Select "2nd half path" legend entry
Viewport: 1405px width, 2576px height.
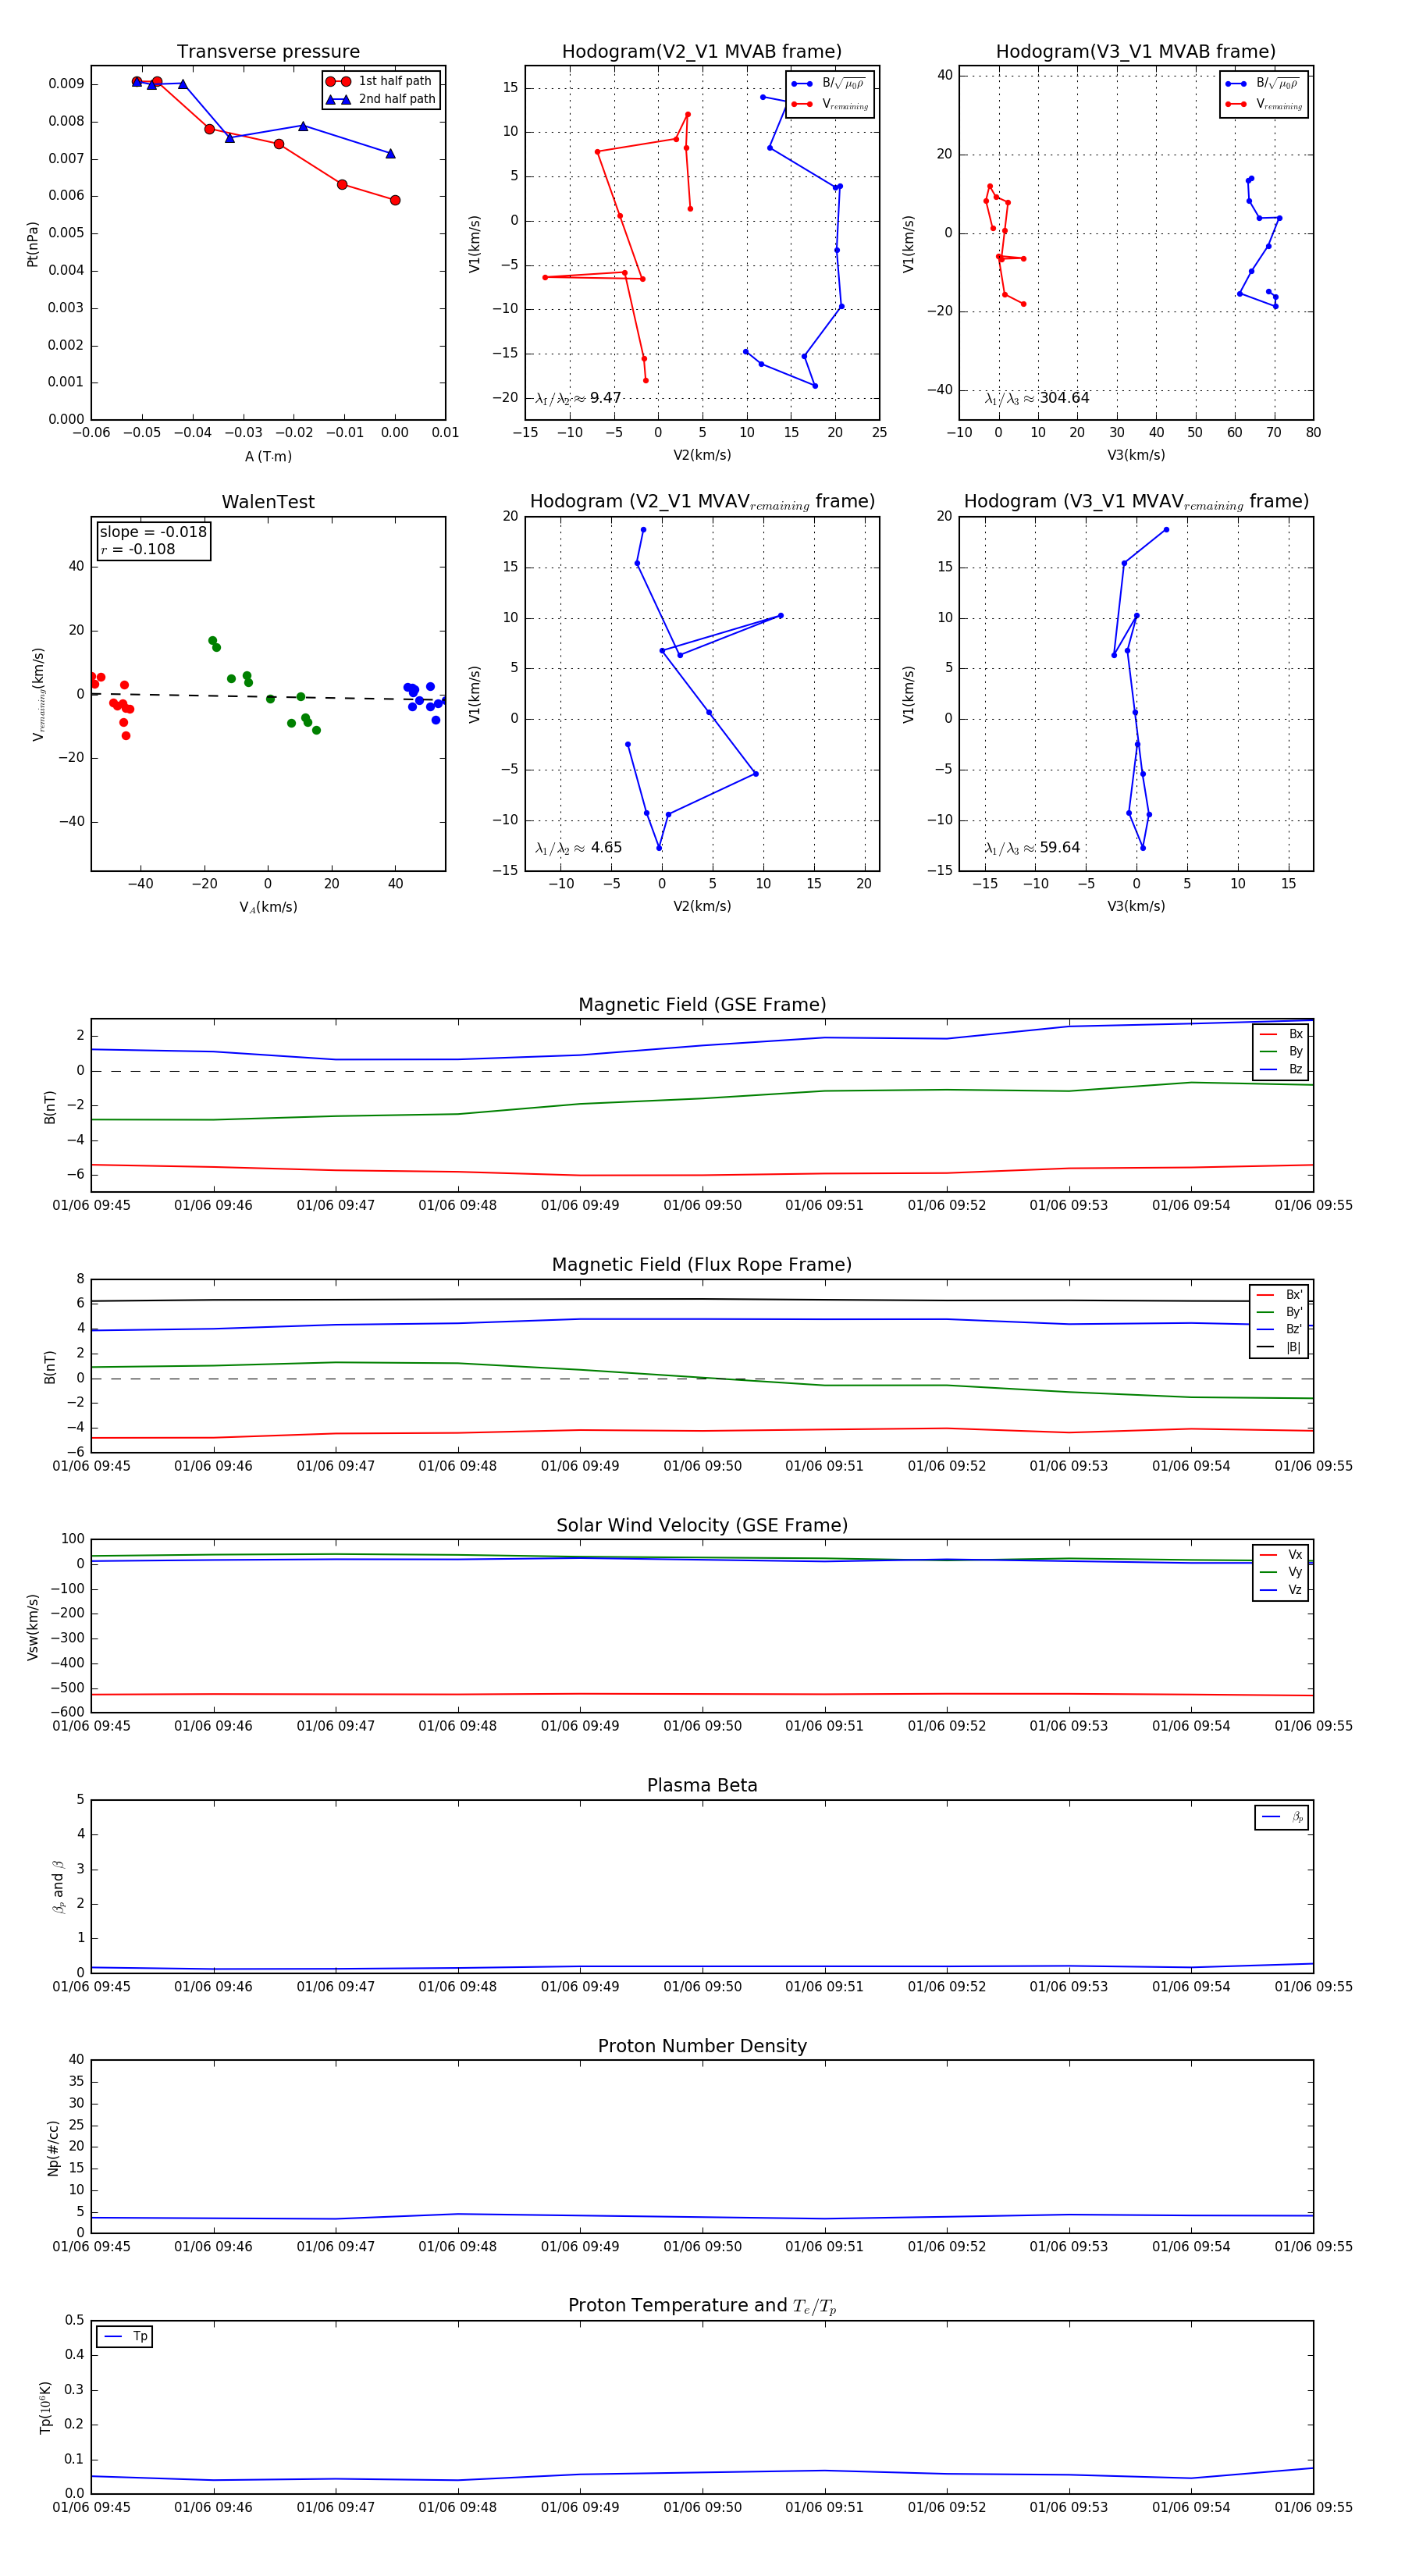click(x=380, y=99)
